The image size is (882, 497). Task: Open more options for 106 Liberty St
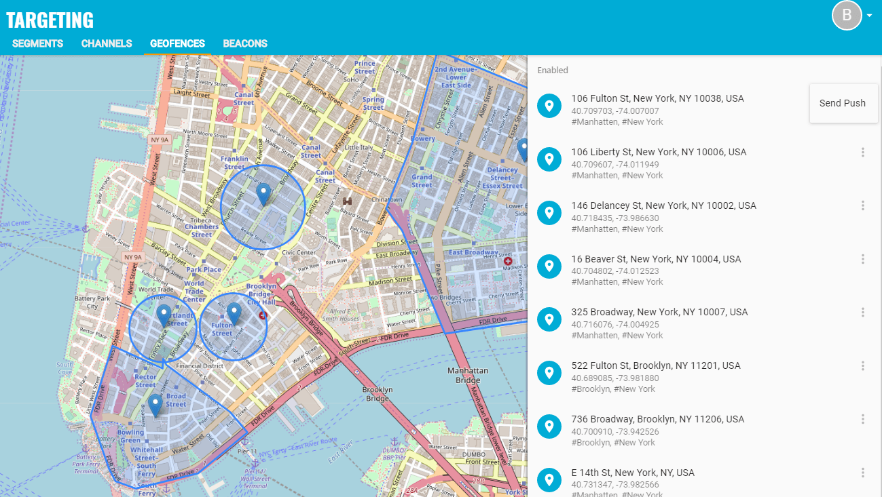(863, 152)
